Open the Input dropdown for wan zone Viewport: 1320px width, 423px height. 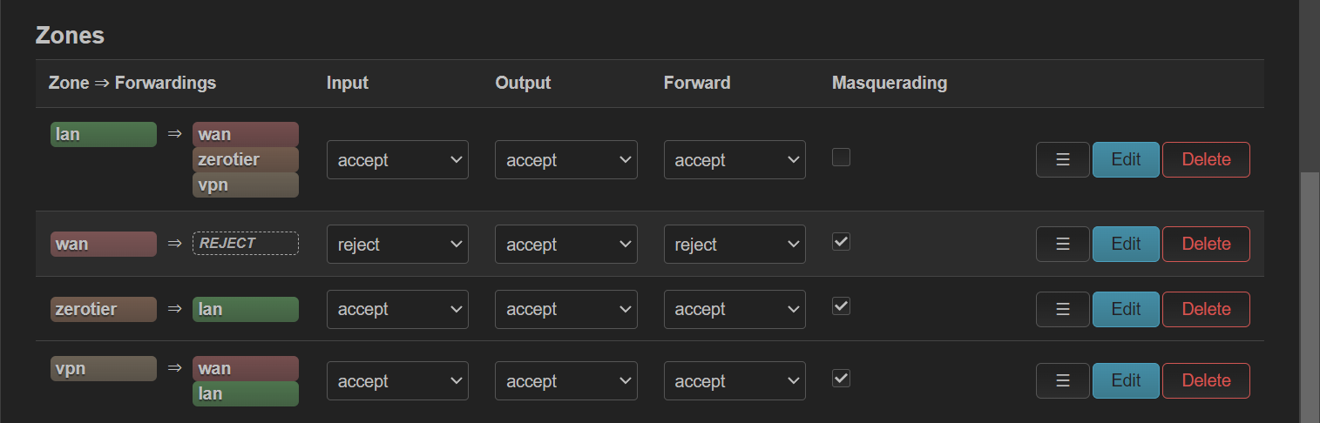(x=397, y=245)
